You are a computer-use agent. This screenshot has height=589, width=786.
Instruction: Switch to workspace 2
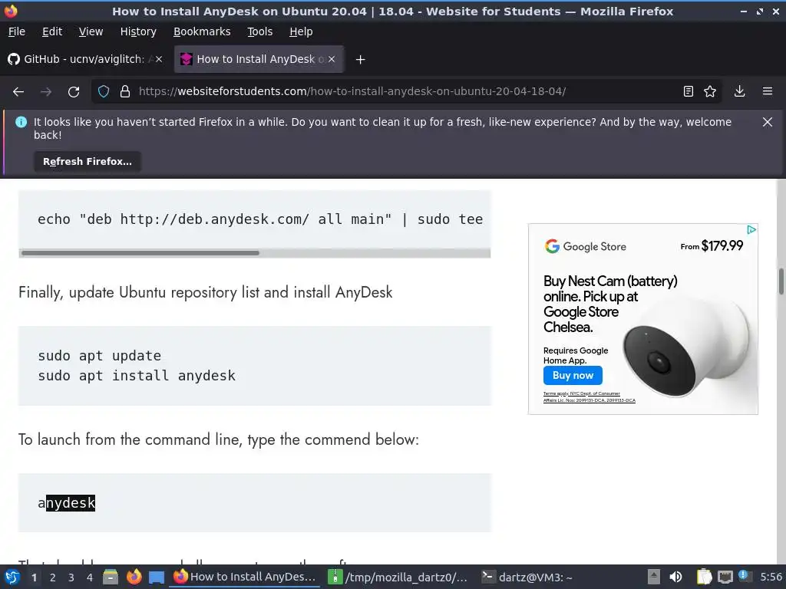(52, 577)
